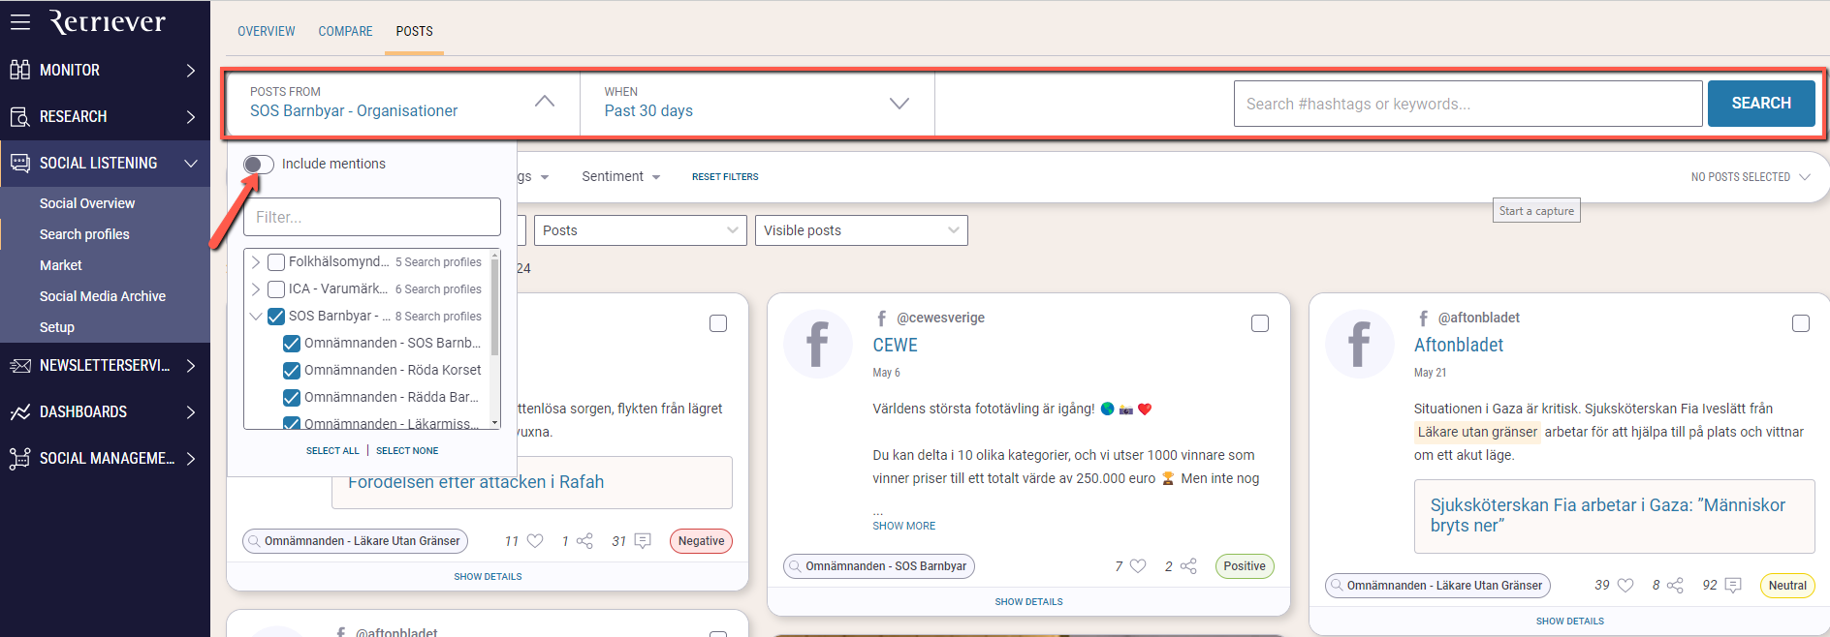This screenshot has height=637, width=1830.
Task: Click share icon on Aftonbladet post
Action: point(1675,585)
